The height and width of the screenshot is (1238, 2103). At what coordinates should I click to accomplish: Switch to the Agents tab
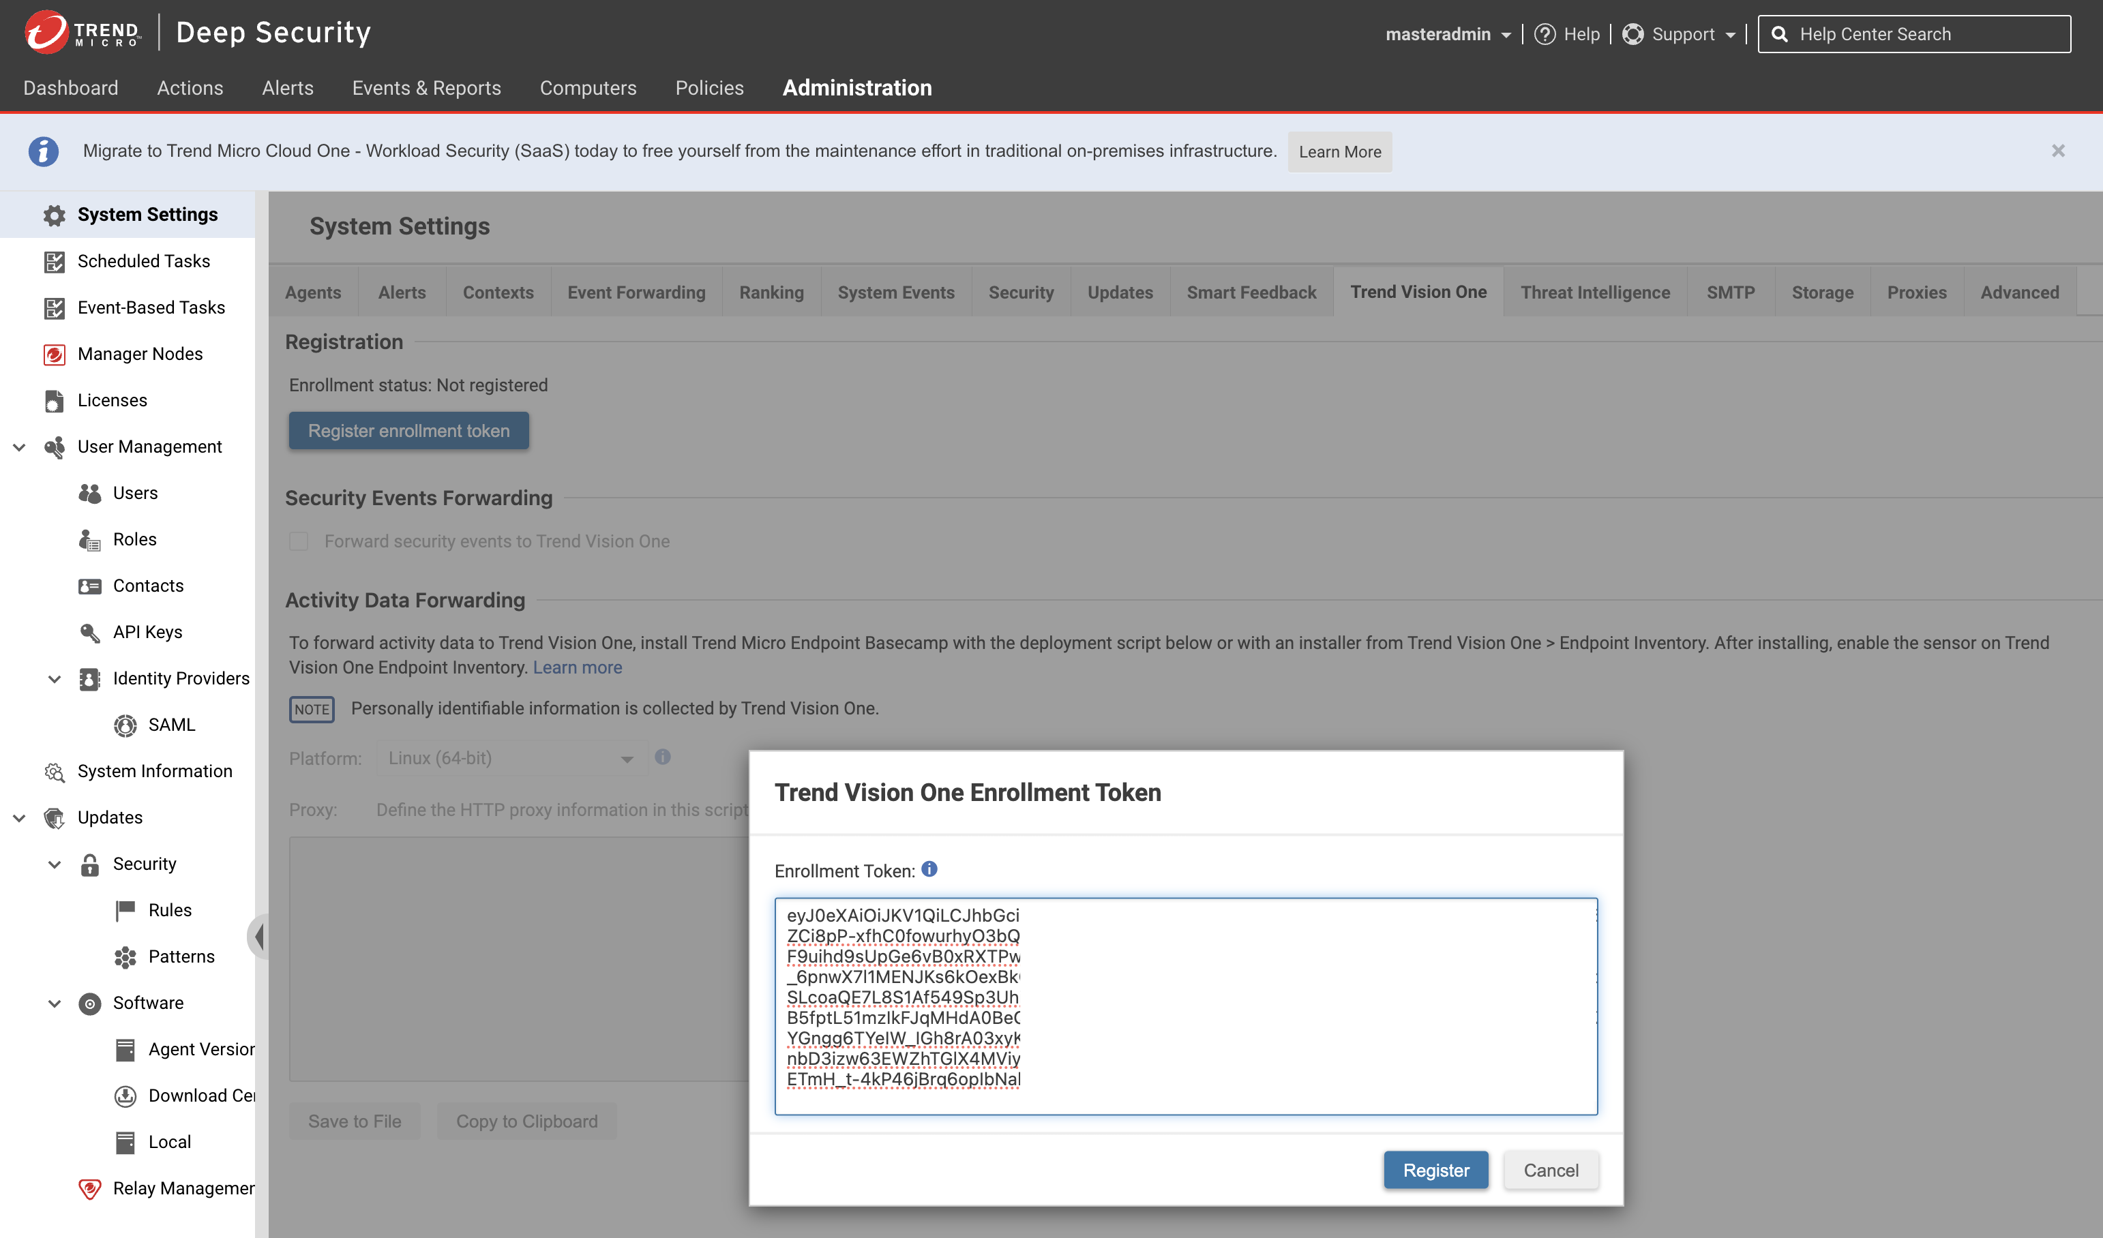pos(313,292)
